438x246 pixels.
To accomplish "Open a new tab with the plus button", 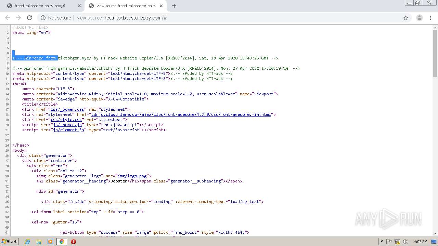I will pyautogui.click(x=174, y=6).
